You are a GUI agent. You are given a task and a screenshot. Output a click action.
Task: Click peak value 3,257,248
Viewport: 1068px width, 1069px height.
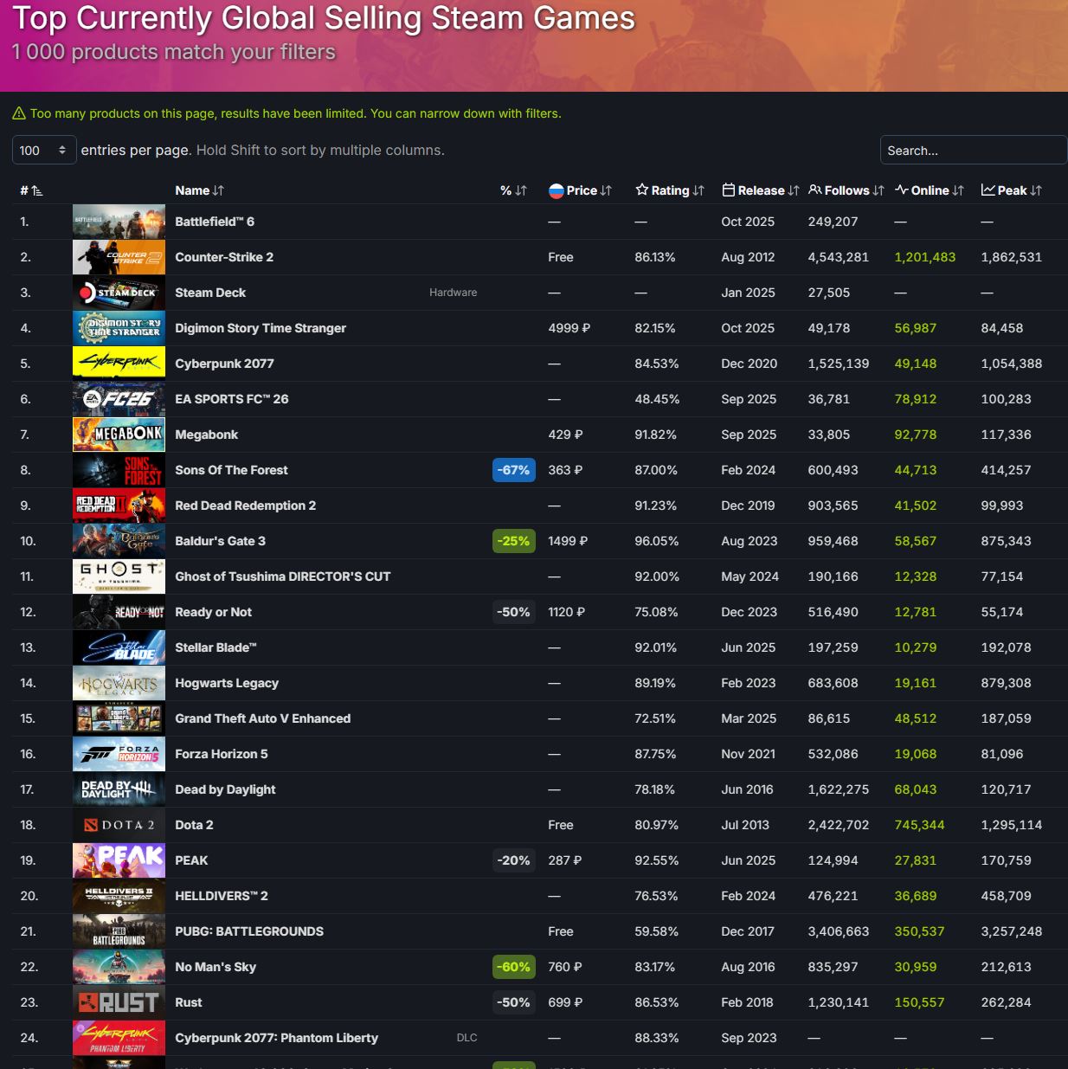coord(1011,931)
